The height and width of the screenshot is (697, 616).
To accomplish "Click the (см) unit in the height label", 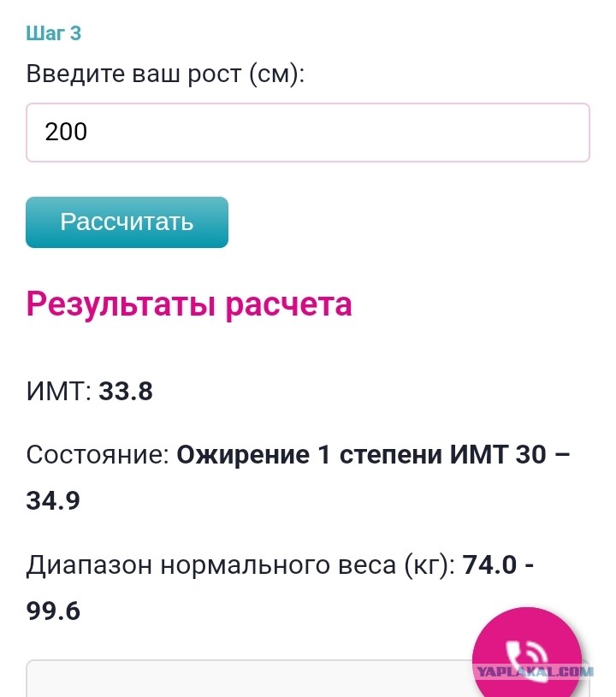I will coord(276,74).
